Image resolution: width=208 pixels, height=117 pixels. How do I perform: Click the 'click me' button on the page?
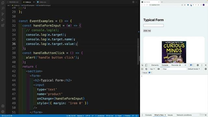coord(147,31)
